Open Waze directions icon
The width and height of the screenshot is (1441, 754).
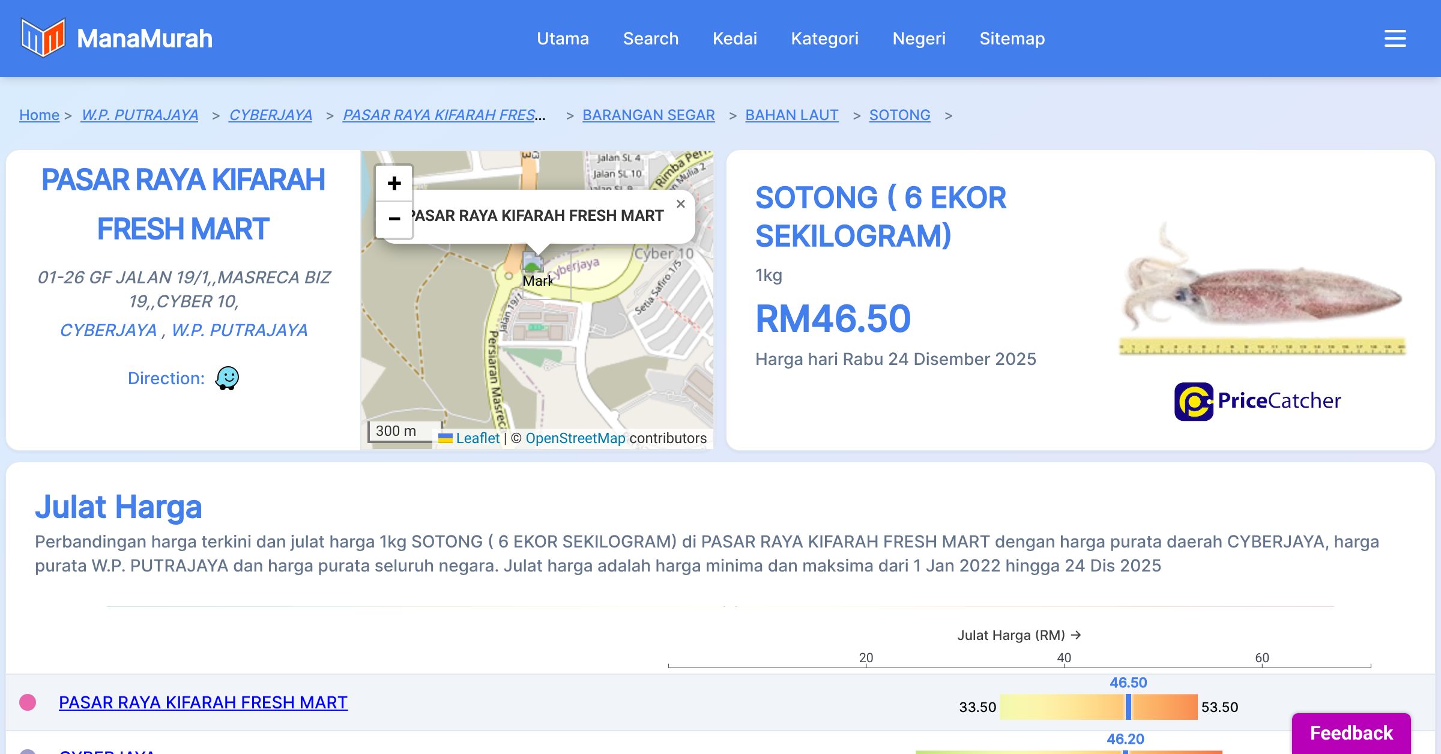point(227,378)
